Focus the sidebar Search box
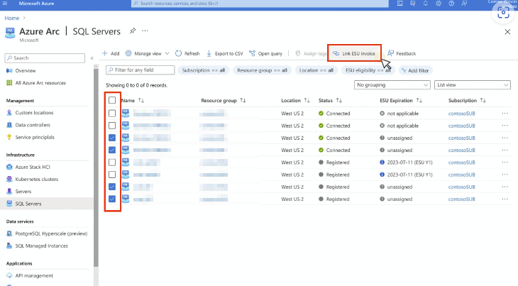Screen dimensions: 518x286 click(45, 58)
